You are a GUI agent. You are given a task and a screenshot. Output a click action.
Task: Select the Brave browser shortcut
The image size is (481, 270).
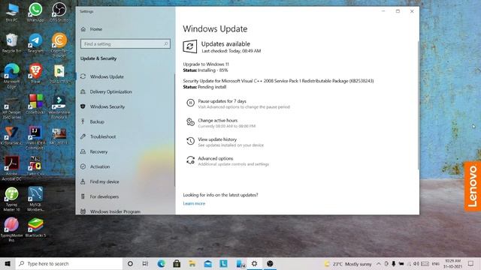pyautogui.click(x=35, y=73)
